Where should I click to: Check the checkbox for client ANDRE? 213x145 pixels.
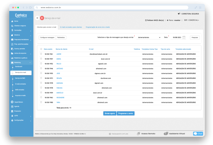pyautogui.click(x=41, y=54)
